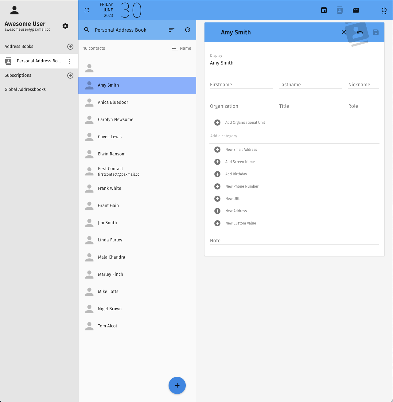This screenshot has width=393, height=402.
Task: Select Global Addressbooks in sidebar
Action: (x=25, y=89)
